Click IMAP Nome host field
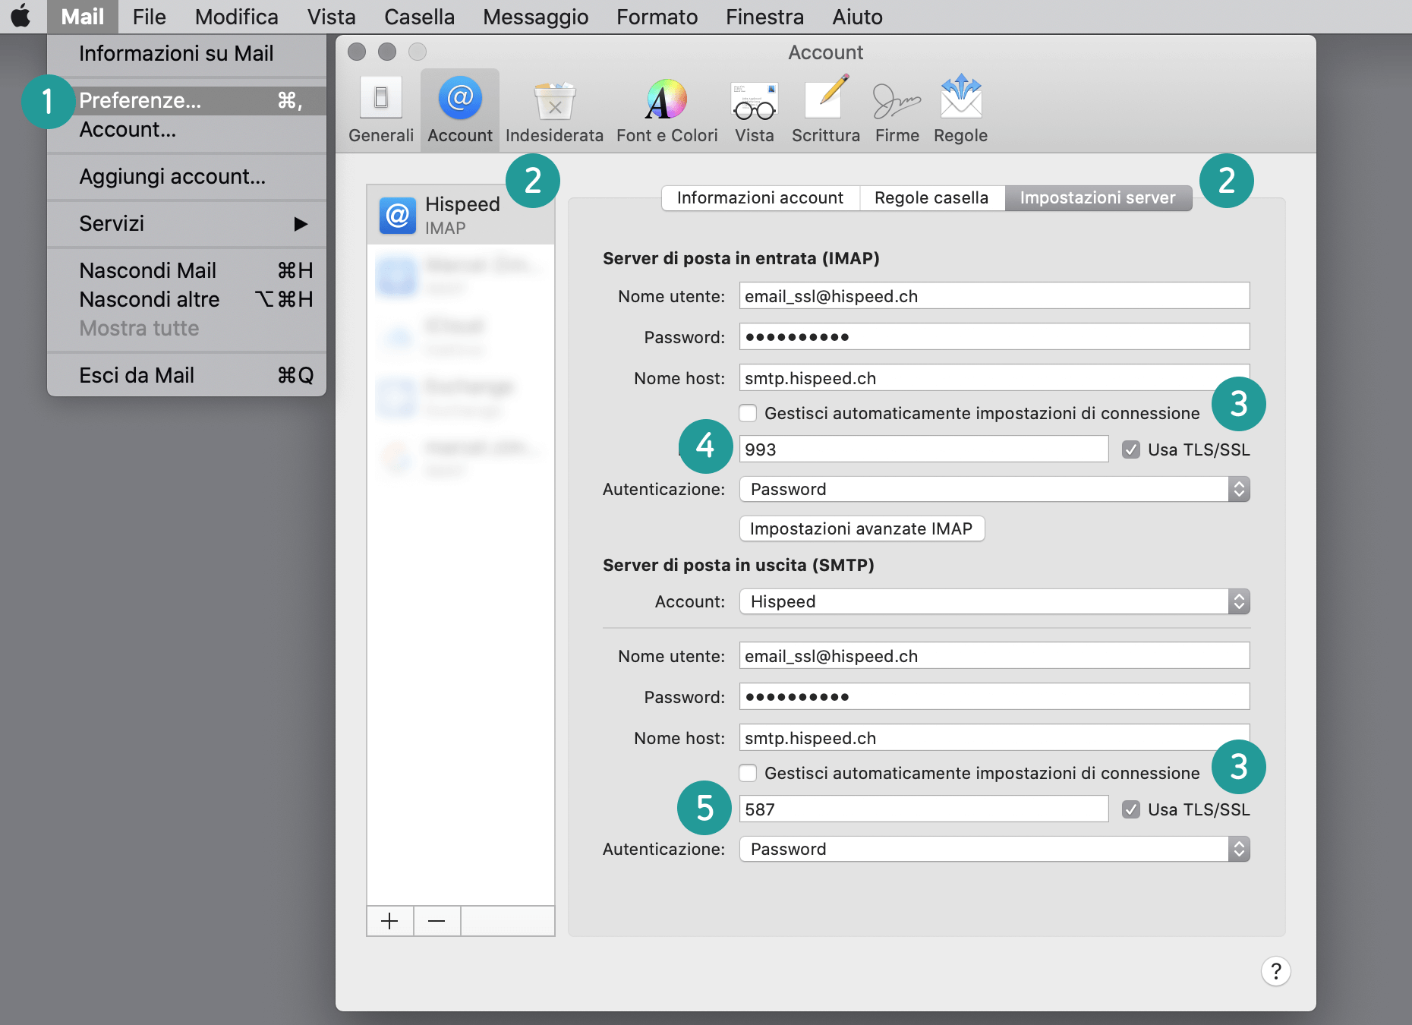 tap(994, 378)
